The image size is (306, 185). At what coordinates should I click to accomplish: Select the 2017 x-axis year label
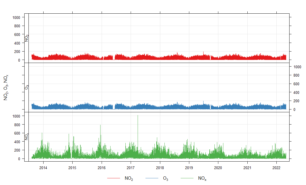coord(131,168)
